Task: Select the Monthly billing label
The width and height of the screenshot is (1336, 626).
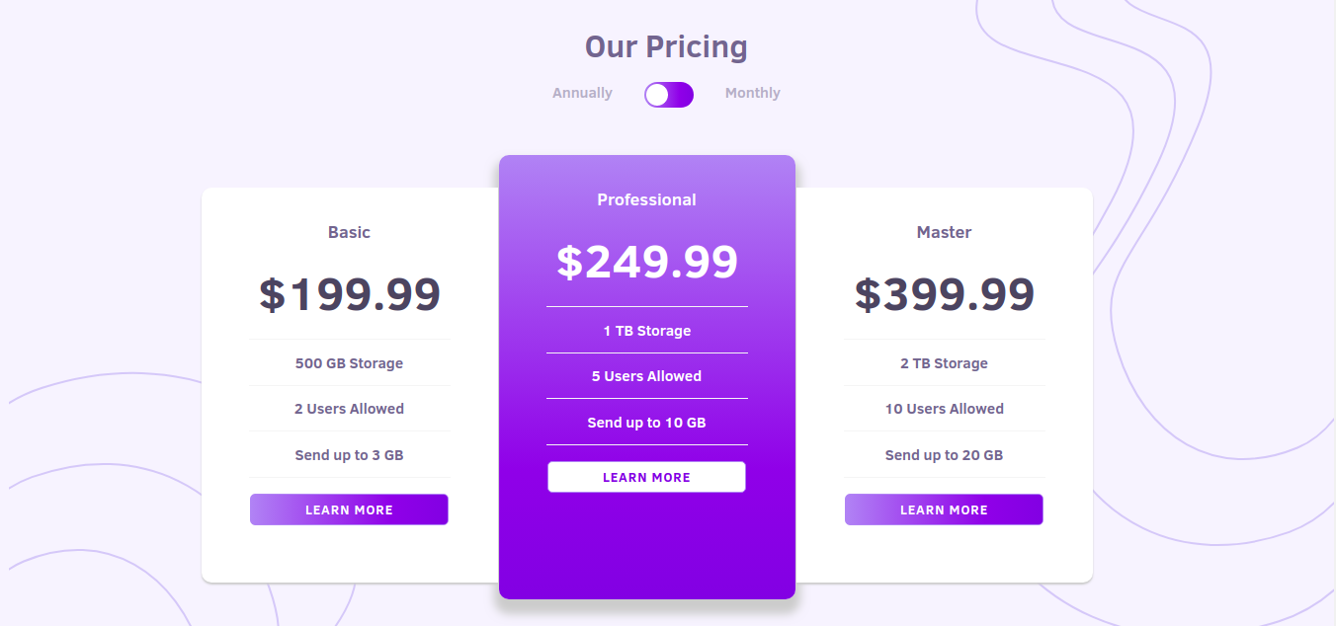Action: coord(753,93)
